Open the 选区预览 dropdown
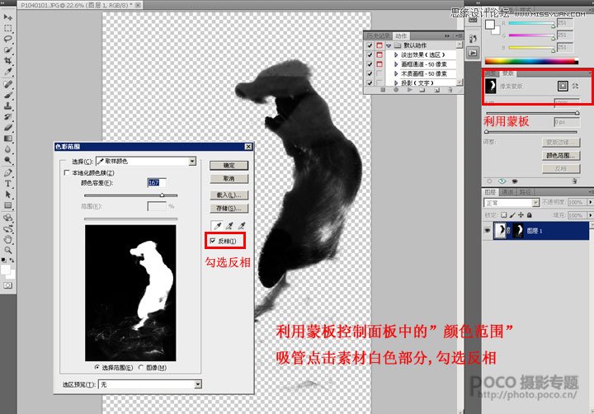 198,384
